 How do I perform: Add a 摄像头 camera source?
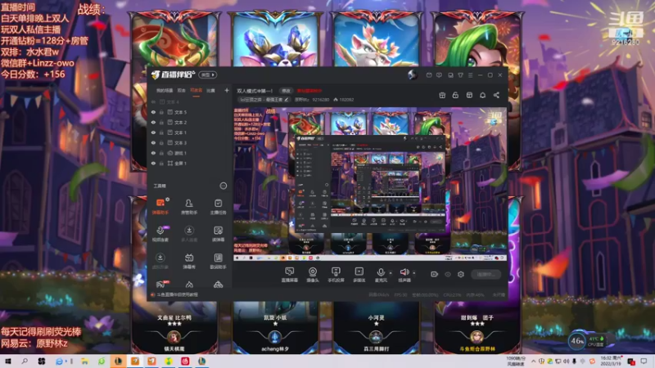click(x=313, y=275)
